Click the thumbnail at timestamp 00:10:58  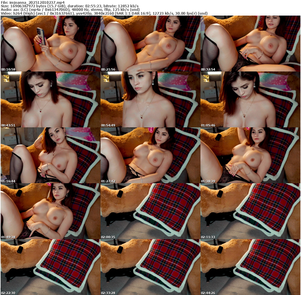point(51,44)
